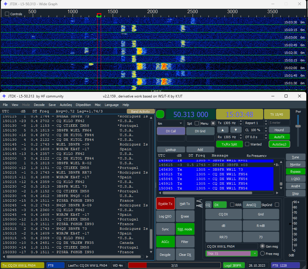Image resolution: width=308 pixels, height=269 pixels.
Task: Click the AutoSeq3 button
Action: [x=279, y=144]
